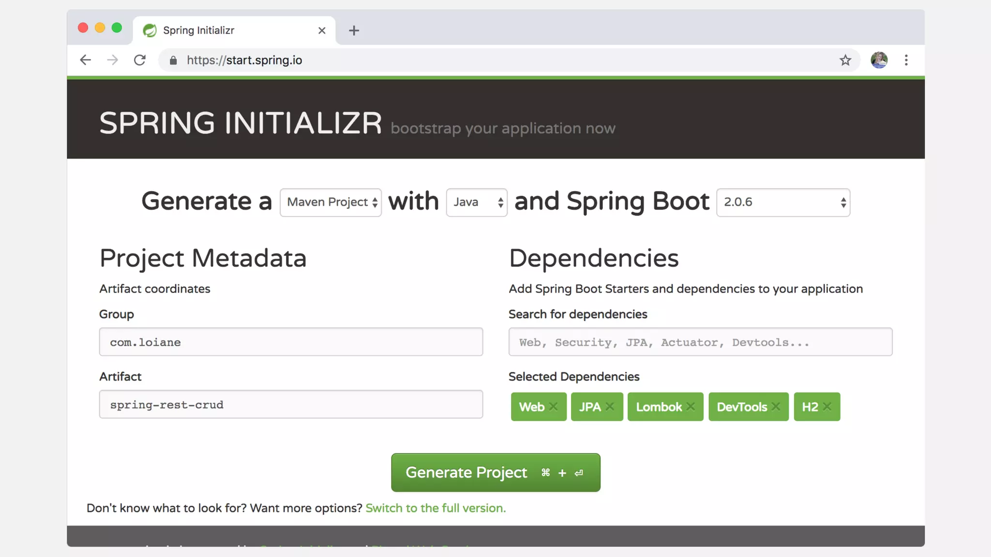Go back using the browser back arrow
This screenshot has height=557, width=991.
86,60
